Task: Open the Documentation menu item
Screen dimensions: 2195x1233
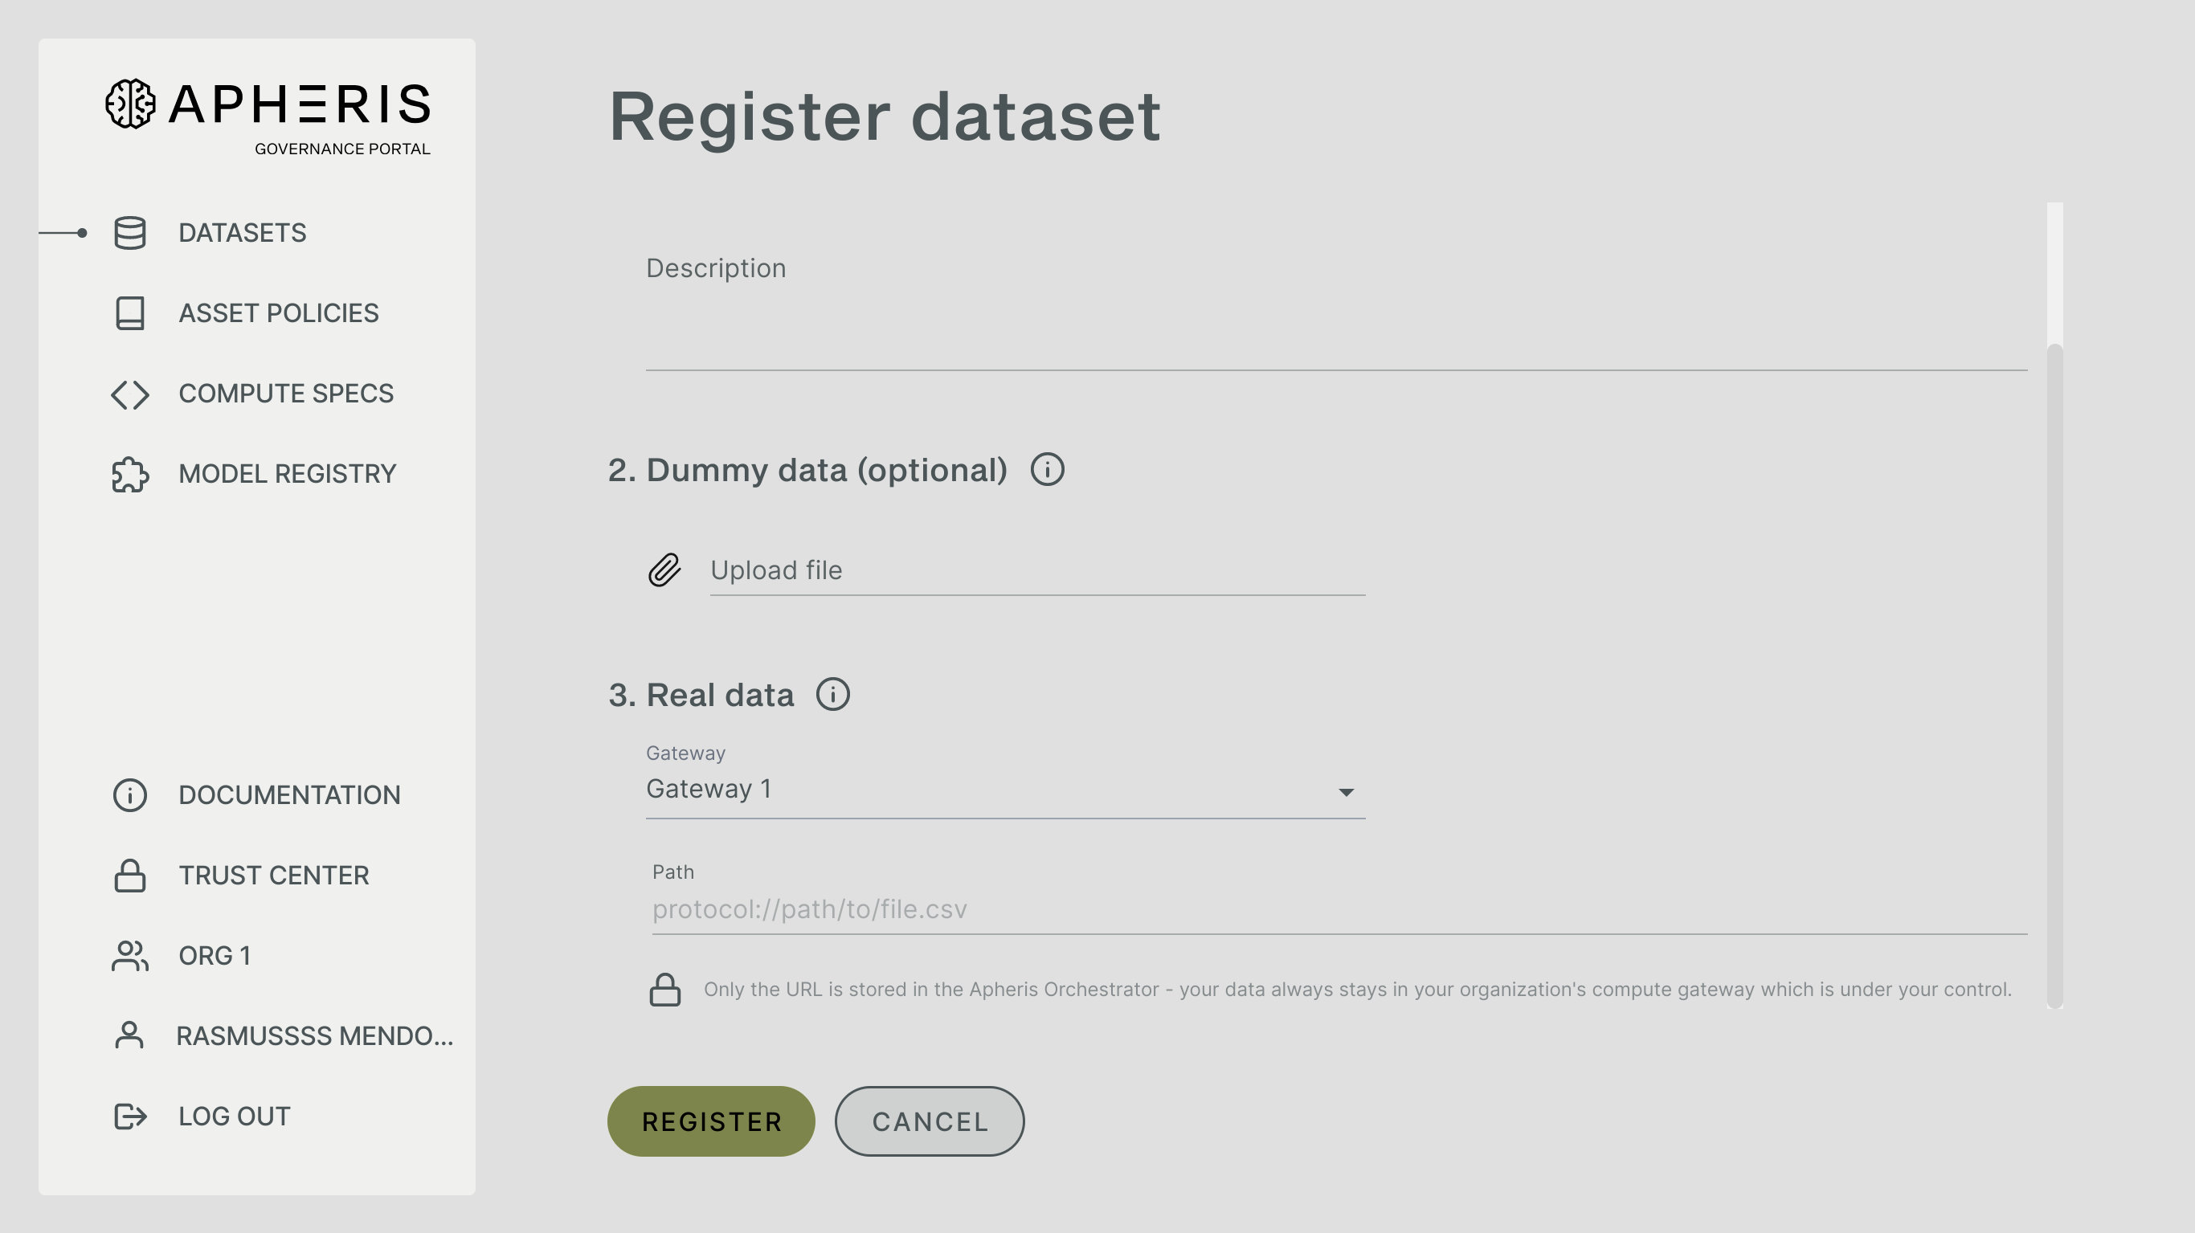Action: [289, 795]
